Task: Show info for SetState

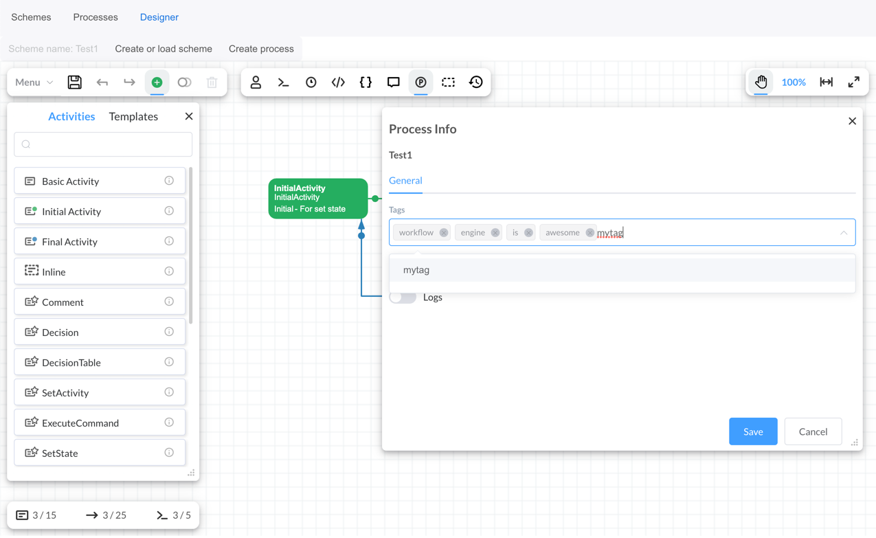Action: click(169, 453)
